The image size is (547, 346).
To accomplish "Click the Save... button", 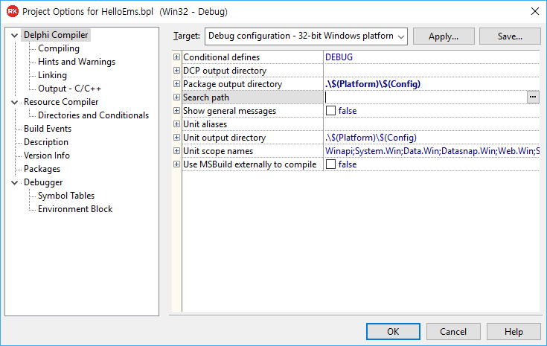I will click(510, 36).
